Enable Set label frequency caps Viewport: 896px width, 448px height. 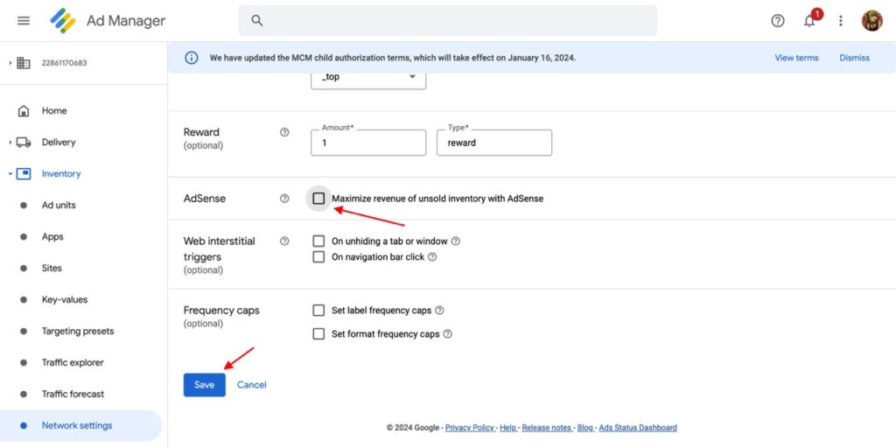coord(318,311)
